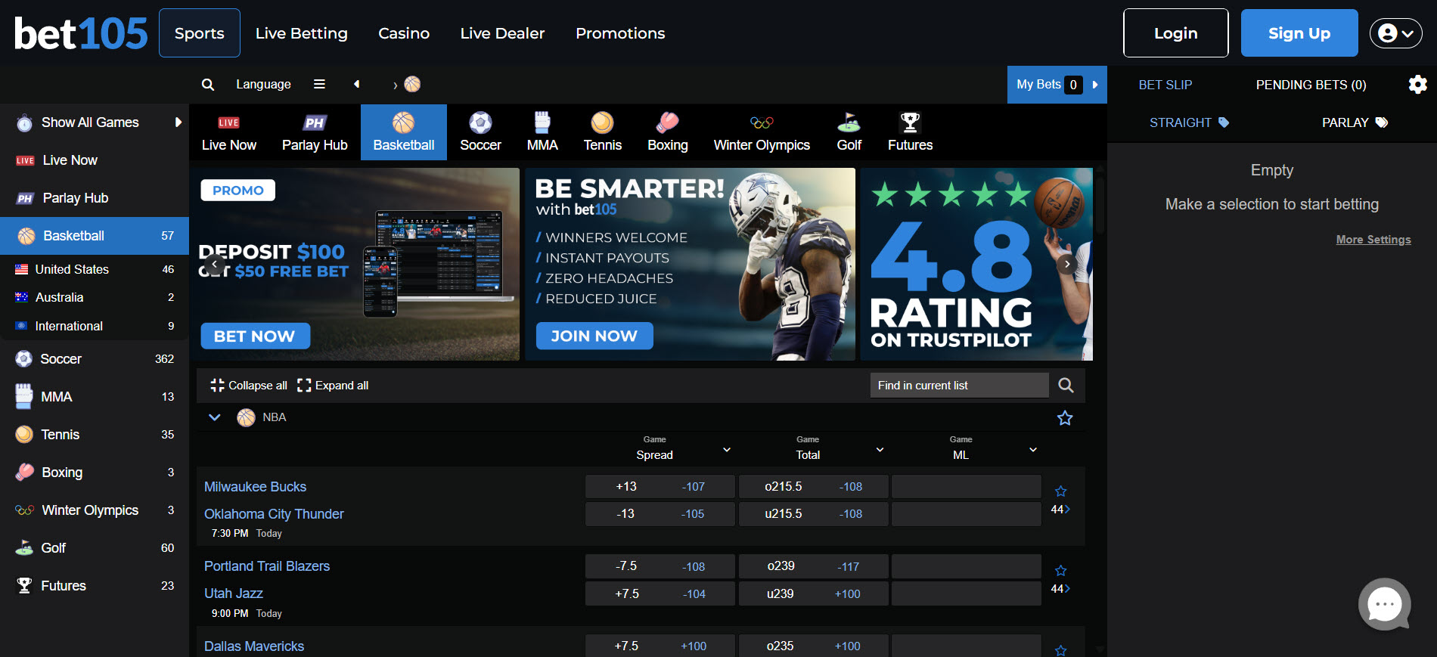Switch to the PENDING BETS tab
The image size is (1437, 657).
(x=1311, y=85)
